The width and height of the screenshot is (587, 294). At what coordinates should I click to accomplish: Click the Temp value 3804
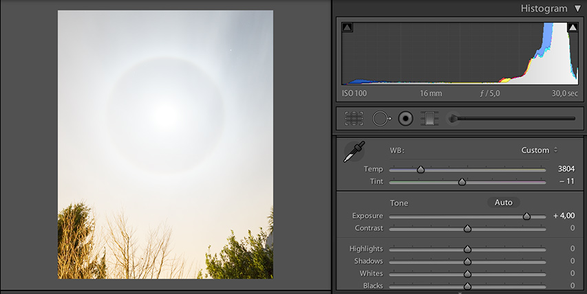pyautogui.click(x=566, y=169)
